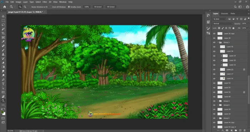Open the Filter menu
This screenshot has height=132, width=250.
45,2
